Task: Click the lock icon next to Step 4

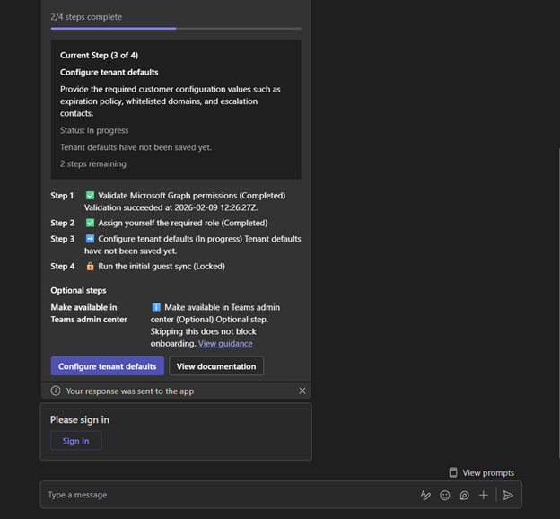Action: (x=90, y=267)
